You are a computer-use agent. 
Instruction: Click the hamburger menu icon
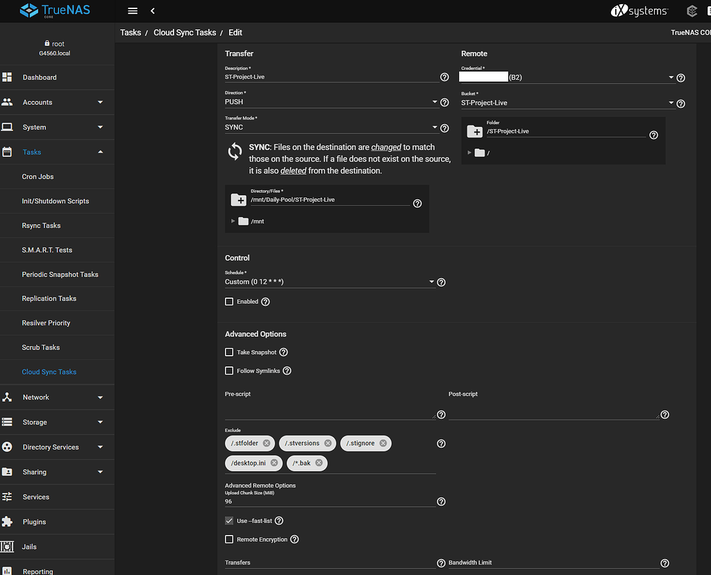pyautogui.click(x=132, y=10)
